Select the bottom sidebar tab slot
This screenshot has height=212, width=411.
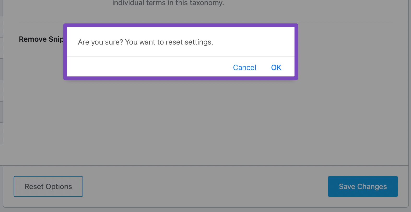(1, 133)
